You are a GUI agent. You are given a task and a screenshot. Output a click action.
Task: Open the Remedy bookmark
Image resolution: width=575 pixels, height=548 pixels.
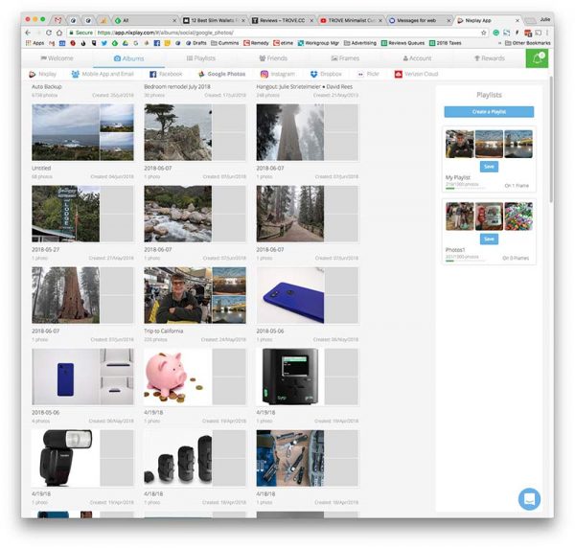pos(256,43)
